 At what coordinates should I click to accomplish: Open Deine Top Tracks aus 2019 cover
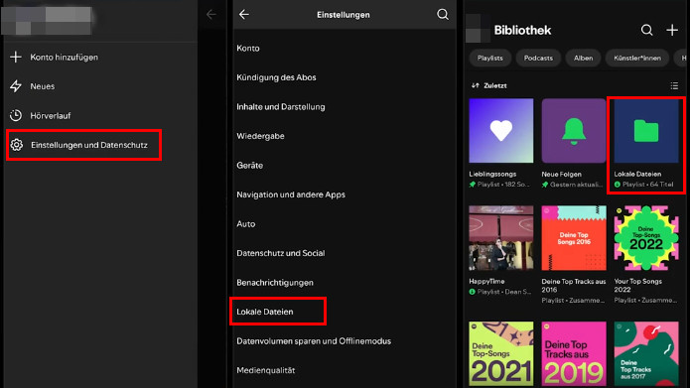coord(574,353)
